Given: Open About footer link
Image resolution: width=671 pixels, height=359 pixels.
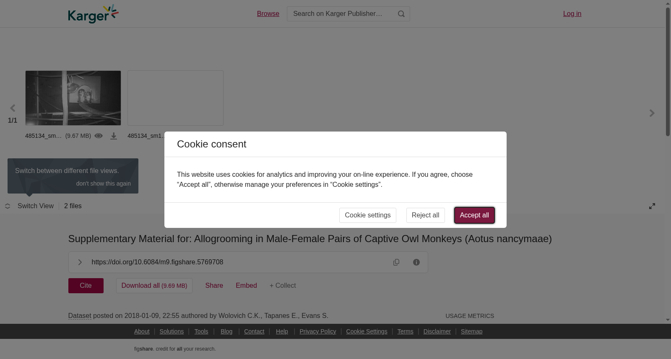Looking at the screenshot, I should pyautogui.click(x=142, y=331).
